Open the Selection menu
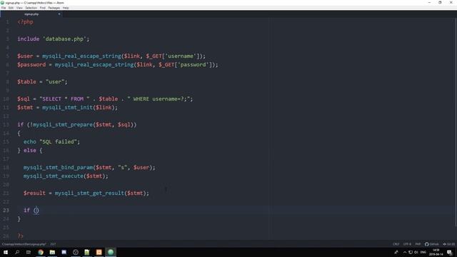The height and width of the screenshot is (257, 457). [x=31, y=8]
